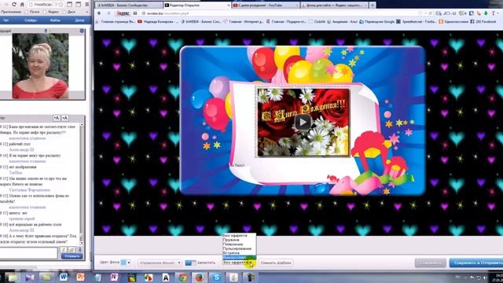Increase chat font size with +A
Viewport: 503px width, 283px height.
pos(56,118)
